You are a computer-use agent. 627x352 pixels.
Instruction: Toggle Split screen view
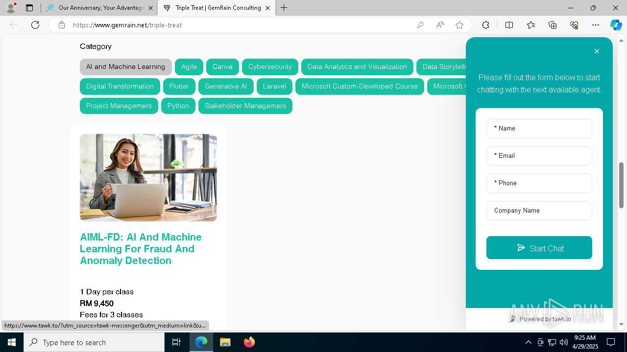tap(509, 25)
